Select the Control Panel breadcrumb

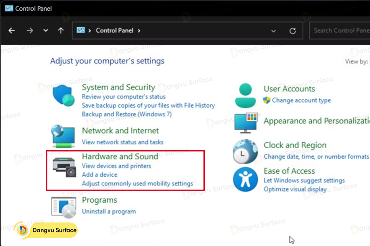(114, 30)
